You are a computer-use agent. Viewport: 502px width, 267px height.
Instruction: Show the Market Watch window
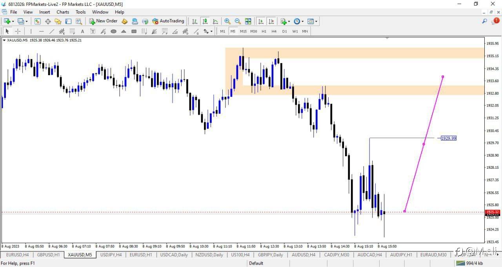[x=37, y=21]
